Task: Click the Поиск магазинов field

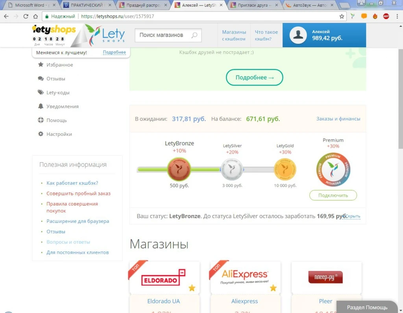Action: pyautogui.click(x=168, y=35)
